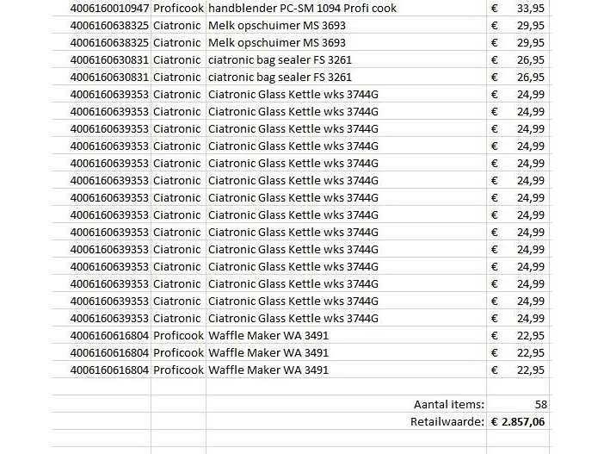This screenshot has width=604, height=454.
Task: Select the last Waffle Maker price 22,95
Action: [518, 370]
